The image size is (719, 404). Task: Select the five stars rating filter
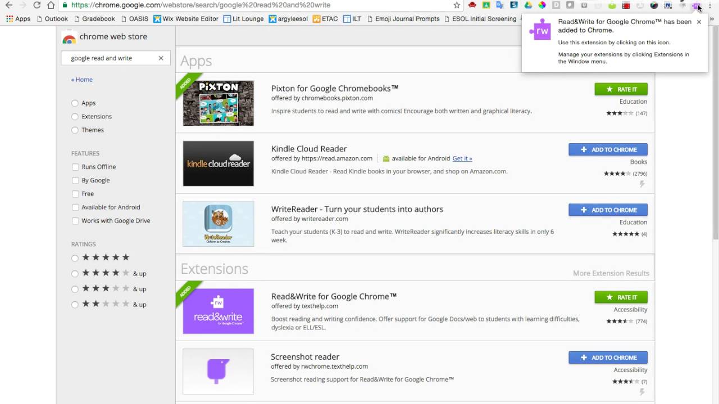[75, 258]
